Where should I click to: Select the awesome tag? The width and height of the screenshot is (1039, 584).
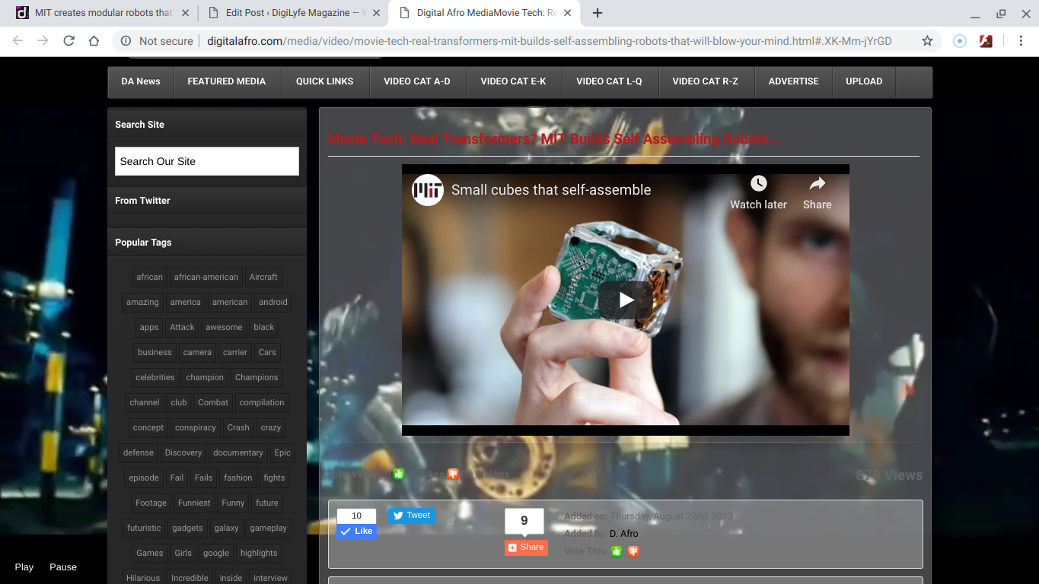pyautogui.click(x=225, y=327)
